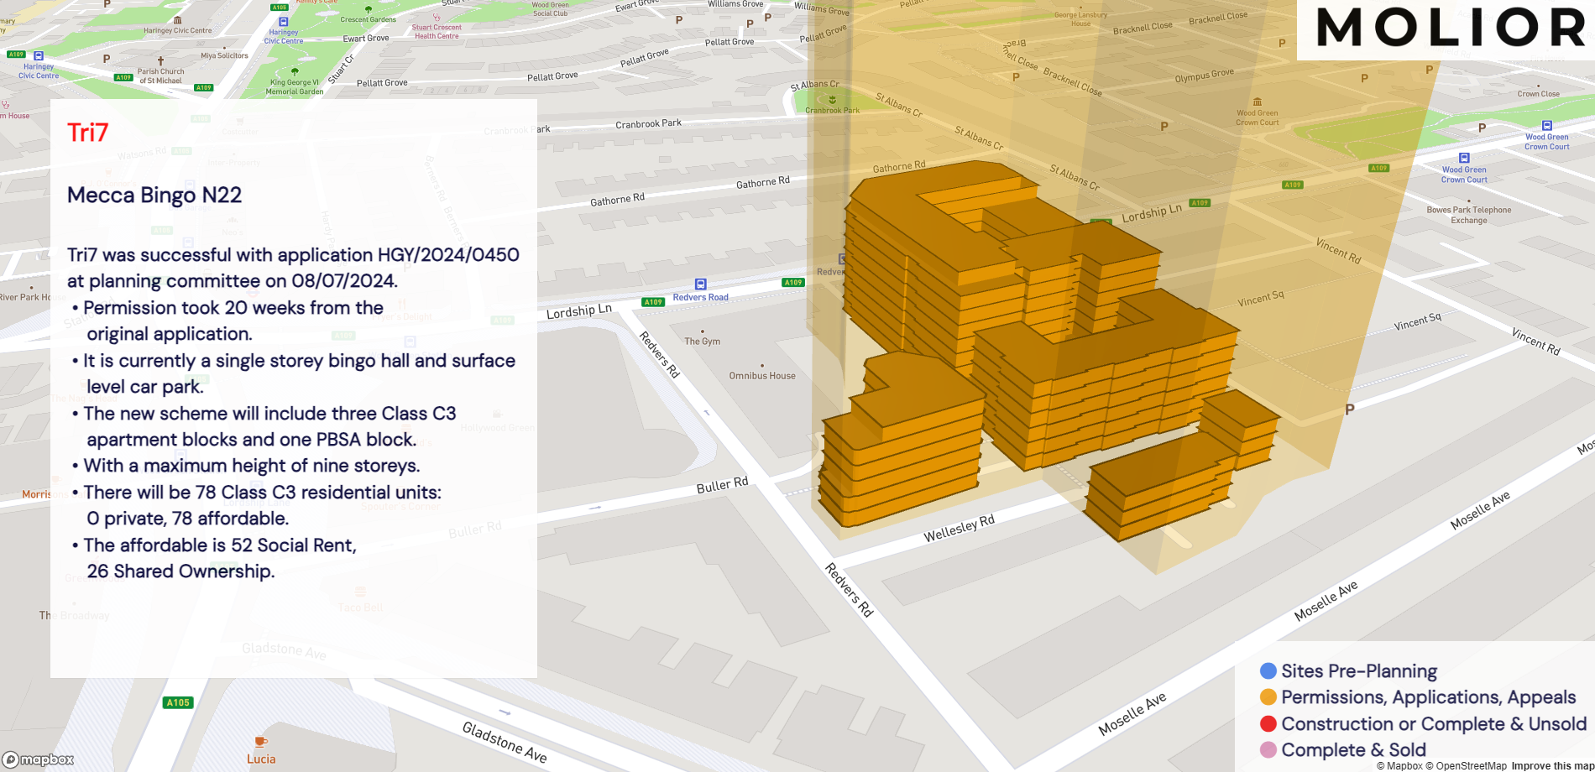Click the Lucia cafe cup icon
This screenshot has width=1595, height=772.
[261, 741]
